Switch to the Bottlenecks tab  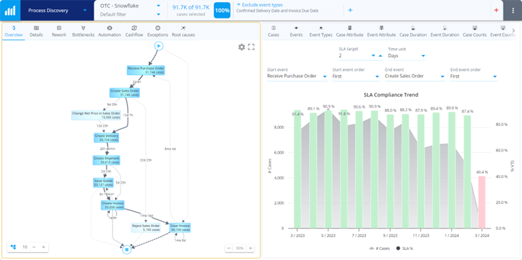coord(83,31)
